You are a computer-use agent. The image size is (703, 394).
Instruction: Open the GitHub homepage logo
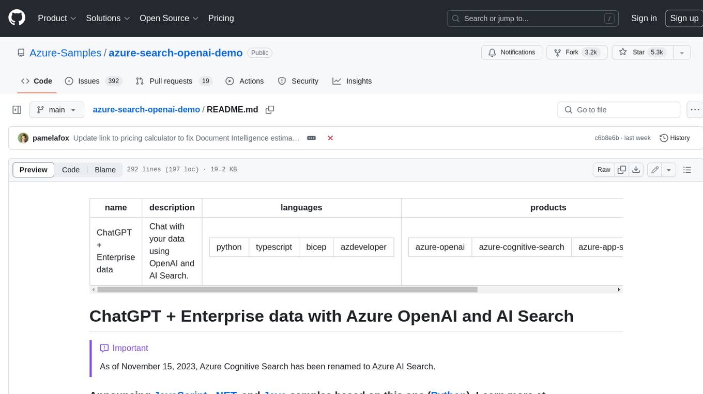tap(17, 18)
